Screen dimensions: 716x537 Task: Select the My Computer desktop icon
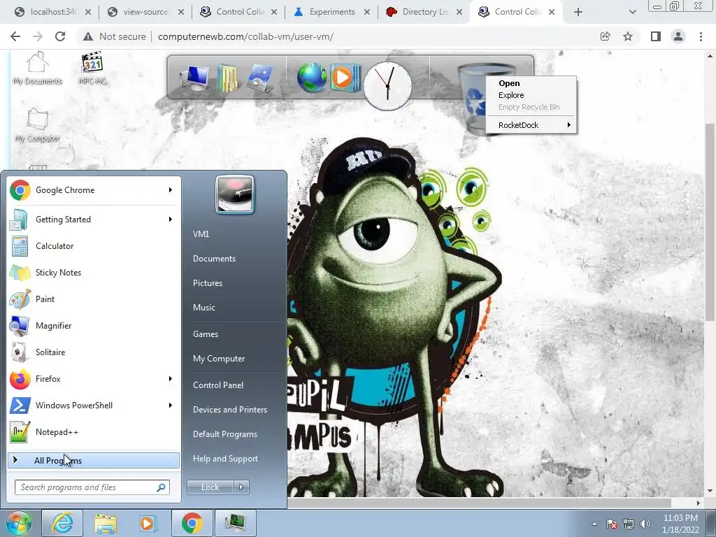tap(37, 126)
